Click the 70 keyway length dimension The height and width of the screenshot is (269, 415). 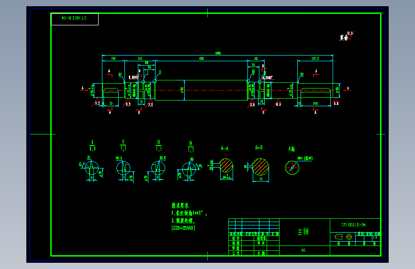111,103
